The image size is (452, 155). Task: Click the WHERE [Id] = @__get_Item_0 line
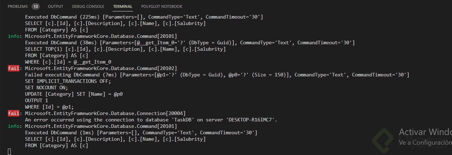68,62
